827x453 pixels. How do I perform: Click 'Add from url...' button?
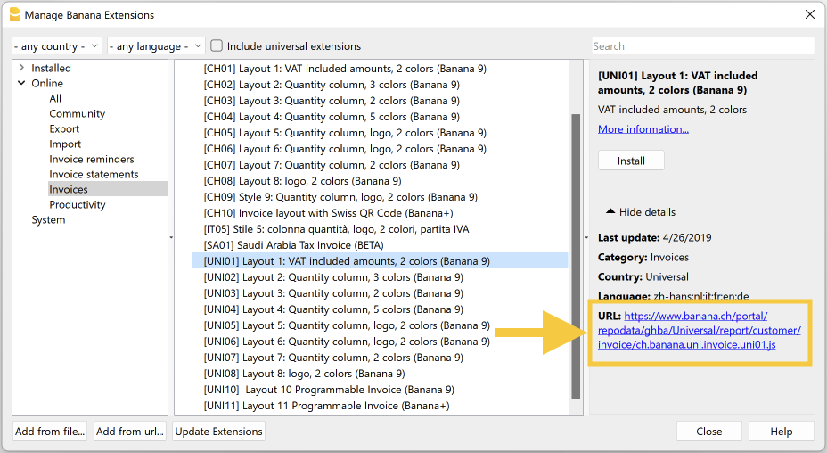130,432
